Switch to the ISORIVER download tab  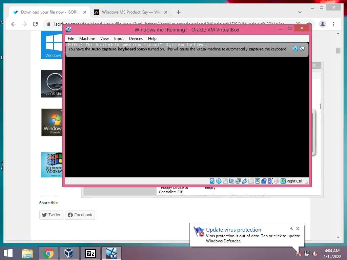click(x=49, y=12)
